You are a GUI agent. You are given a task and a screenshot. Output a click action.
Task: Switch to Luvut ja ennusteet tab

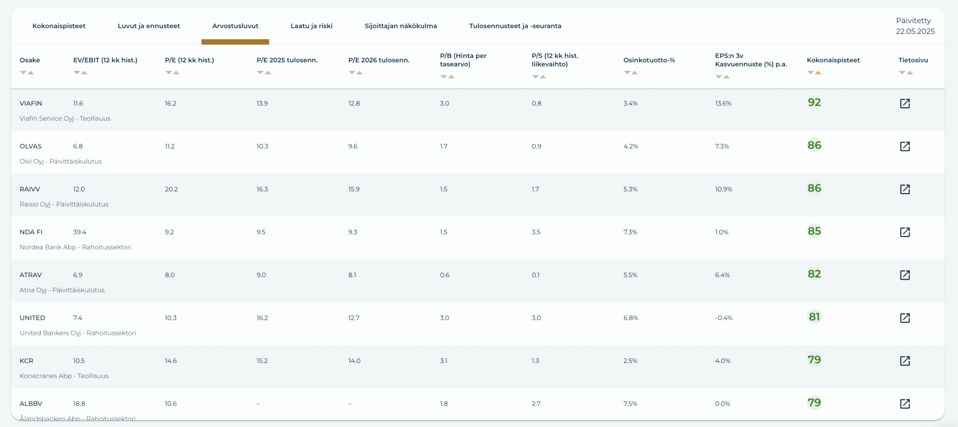[149, 26]
